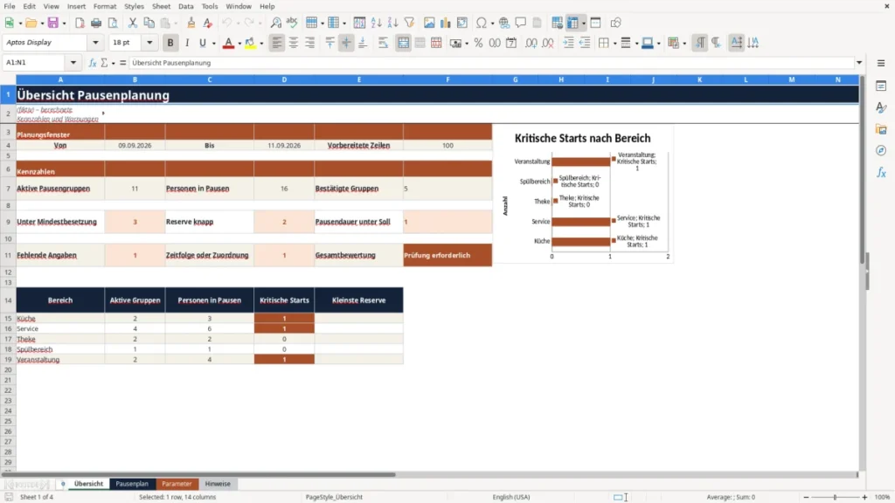895x503 pixels.
Task: Click the zoom out minus button
Action: coord(806,497)
